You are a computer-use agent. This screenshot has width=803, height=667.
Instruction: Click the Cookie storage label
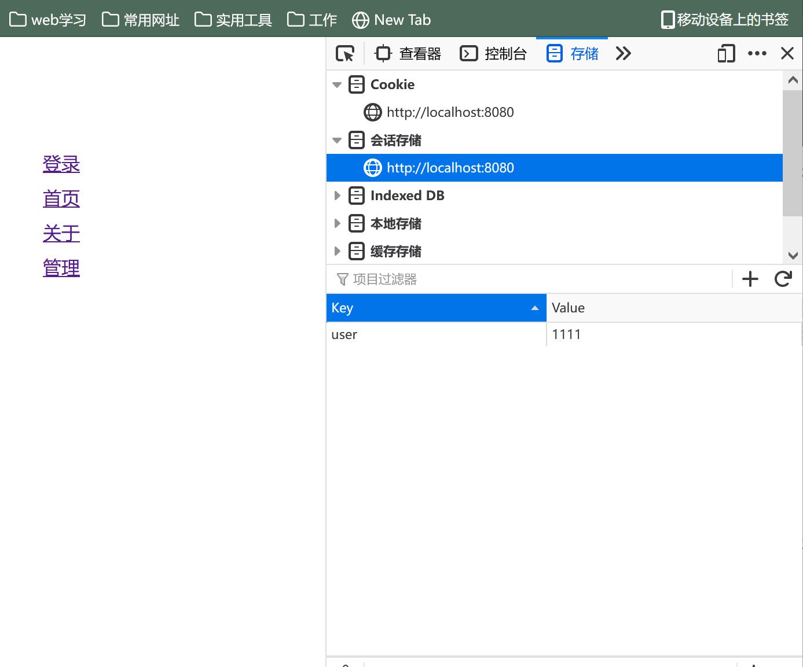[393, 84]
